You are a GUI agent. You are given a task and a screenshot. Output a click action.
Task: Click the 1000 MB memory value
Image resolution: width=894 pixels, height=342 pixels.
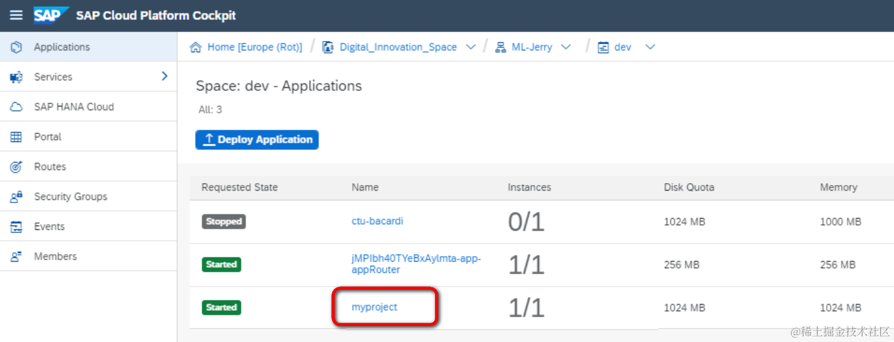[840, 221]
